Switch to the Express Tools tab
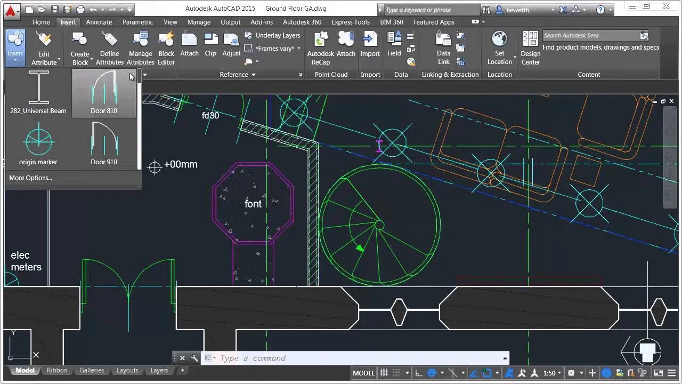 (351, 22)
